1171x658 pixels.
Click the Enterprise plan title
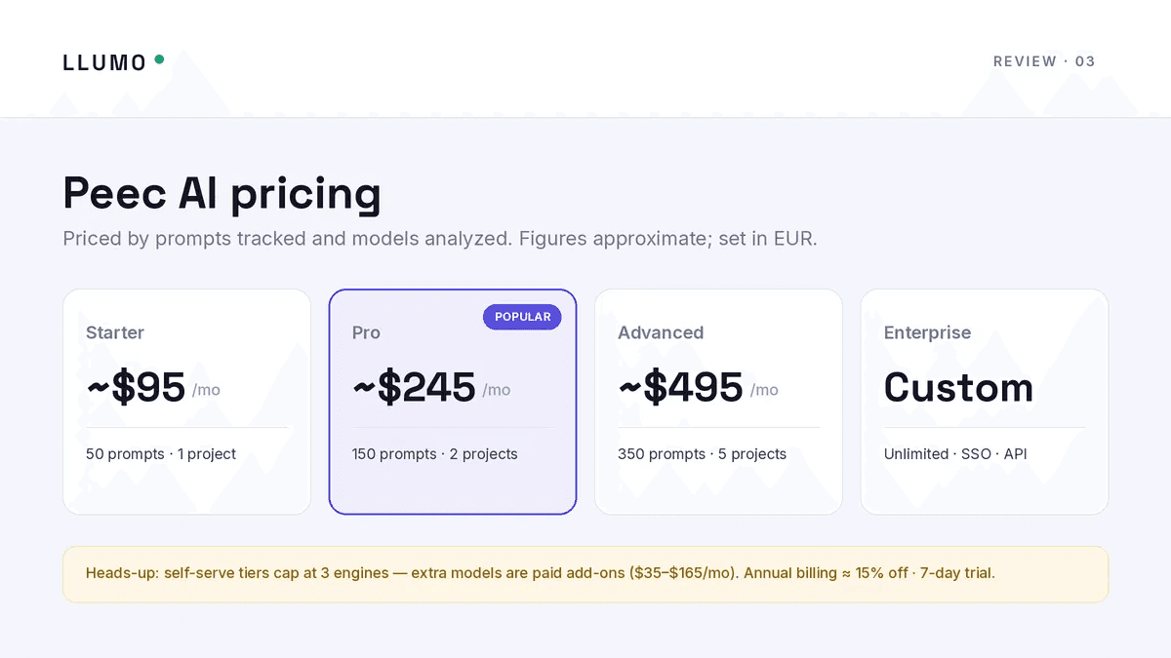click(927, 333)
